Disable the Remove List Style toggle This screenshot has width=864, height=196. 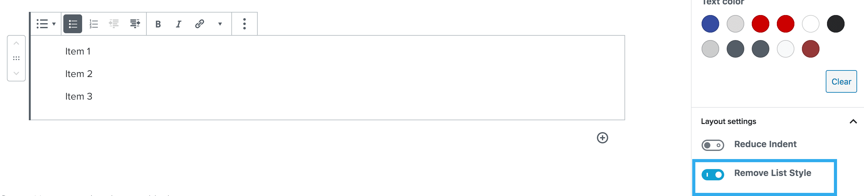coord(713,175)
